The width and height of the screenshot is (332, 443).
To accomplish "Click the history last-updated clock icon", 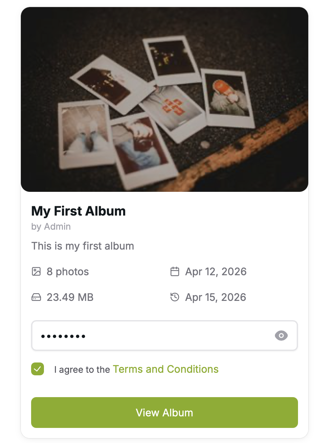I will coord(175,297).
